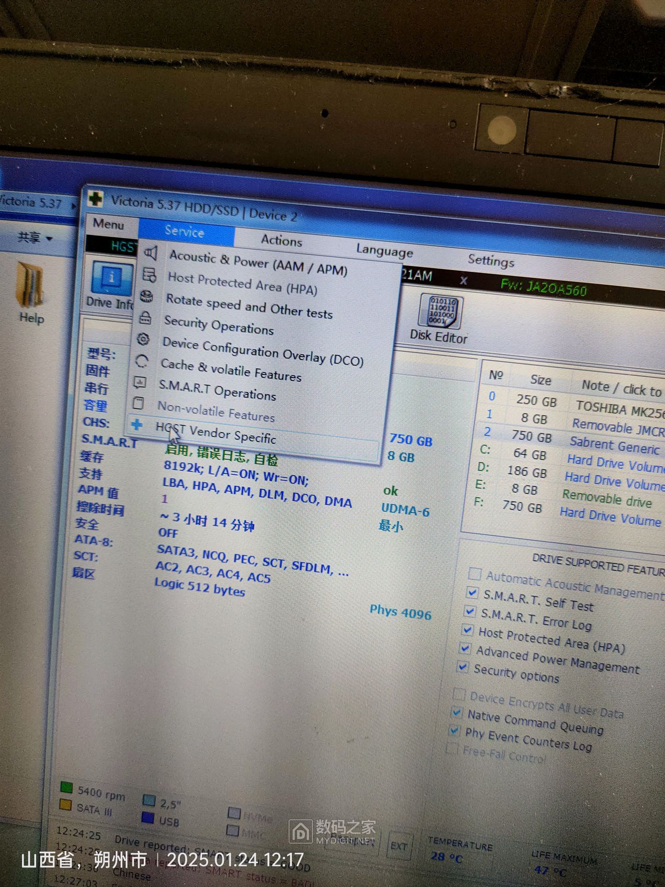Toggle the Security options checkbox

pos(463,667)
